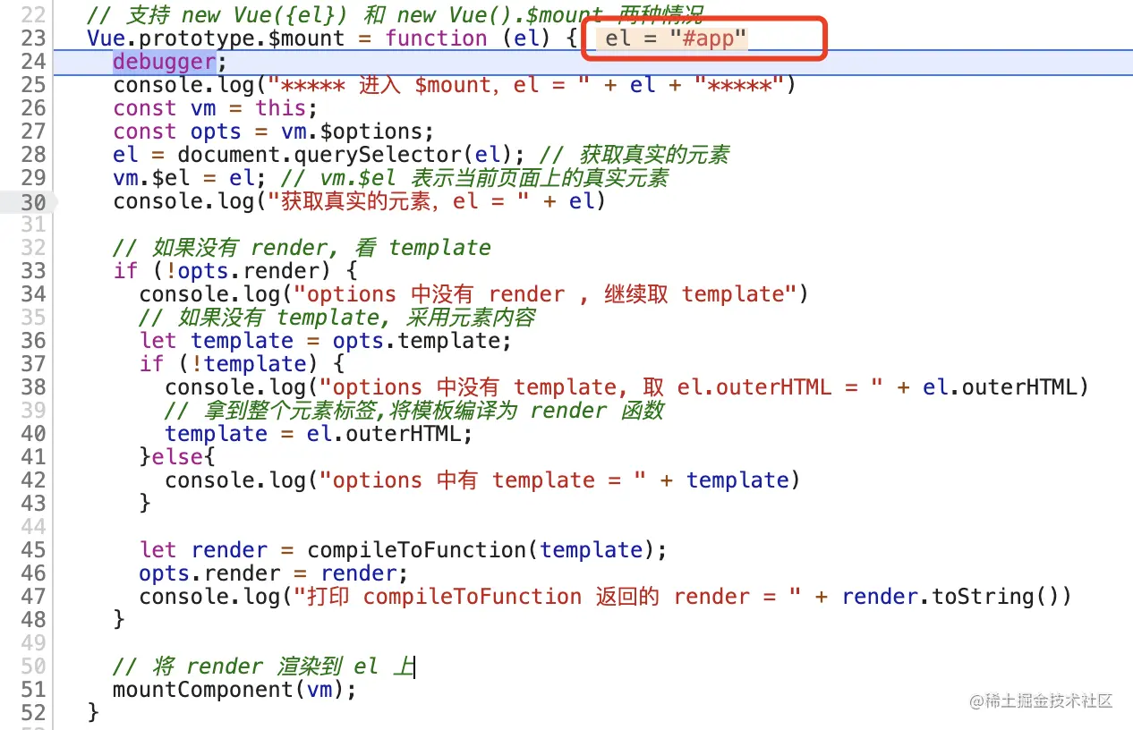This screenshot has height=730, width=1133.
Task: Click document.querySelector call on line 28
Action: 351,155
